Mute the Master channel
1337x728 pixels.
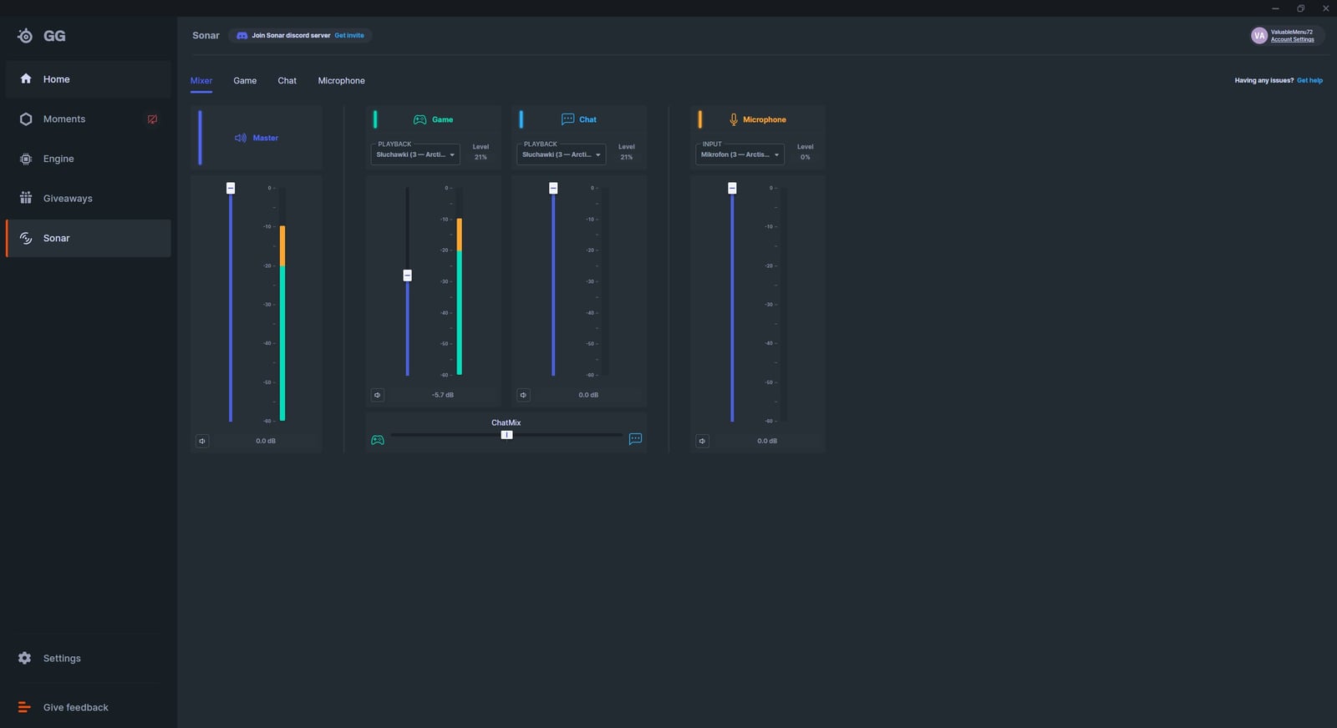point(202,441)
